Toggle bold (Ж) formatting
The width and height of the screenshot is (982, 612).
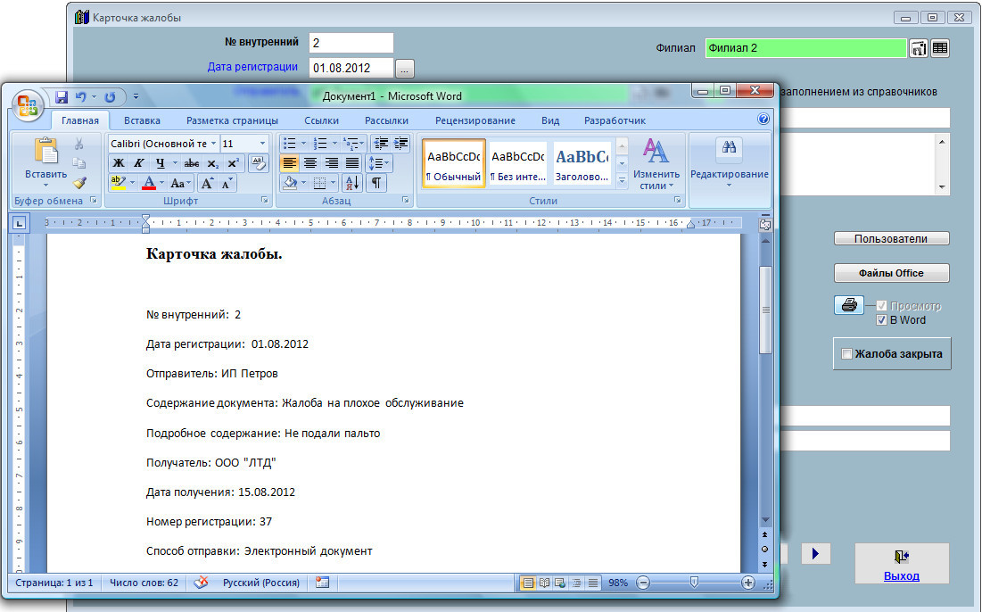[x=119, y=163]
